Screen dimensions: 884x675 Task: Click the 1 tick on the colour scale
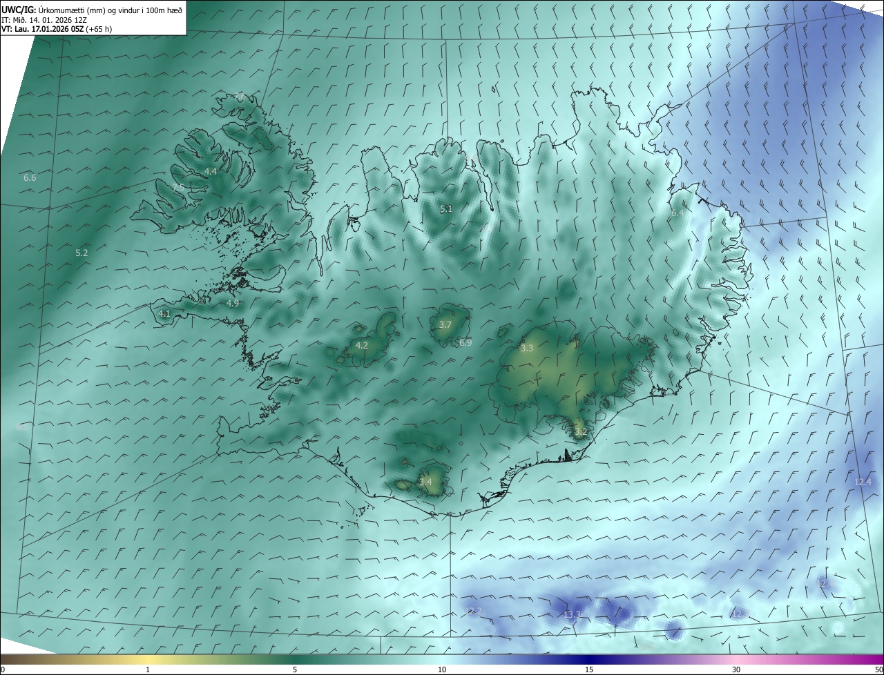pyautogui.click(x=148, y=670)
